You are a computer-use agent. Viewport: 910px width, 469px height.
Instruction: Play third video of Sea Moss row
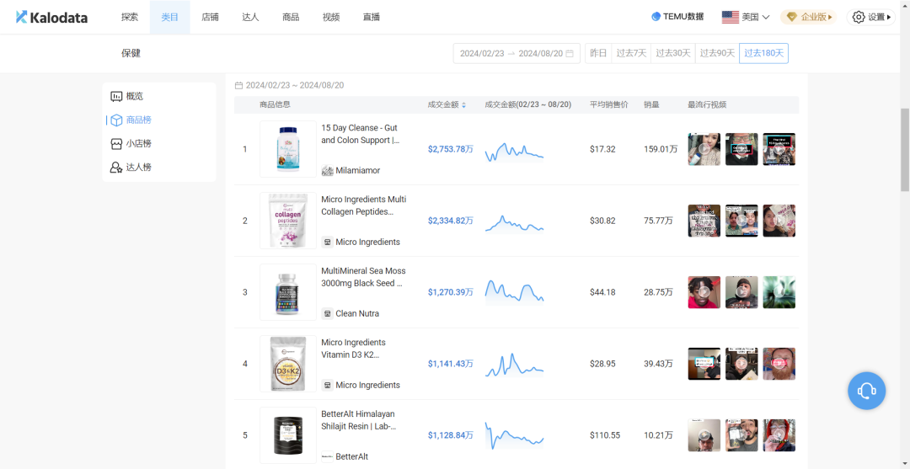(x=779, y=292)
